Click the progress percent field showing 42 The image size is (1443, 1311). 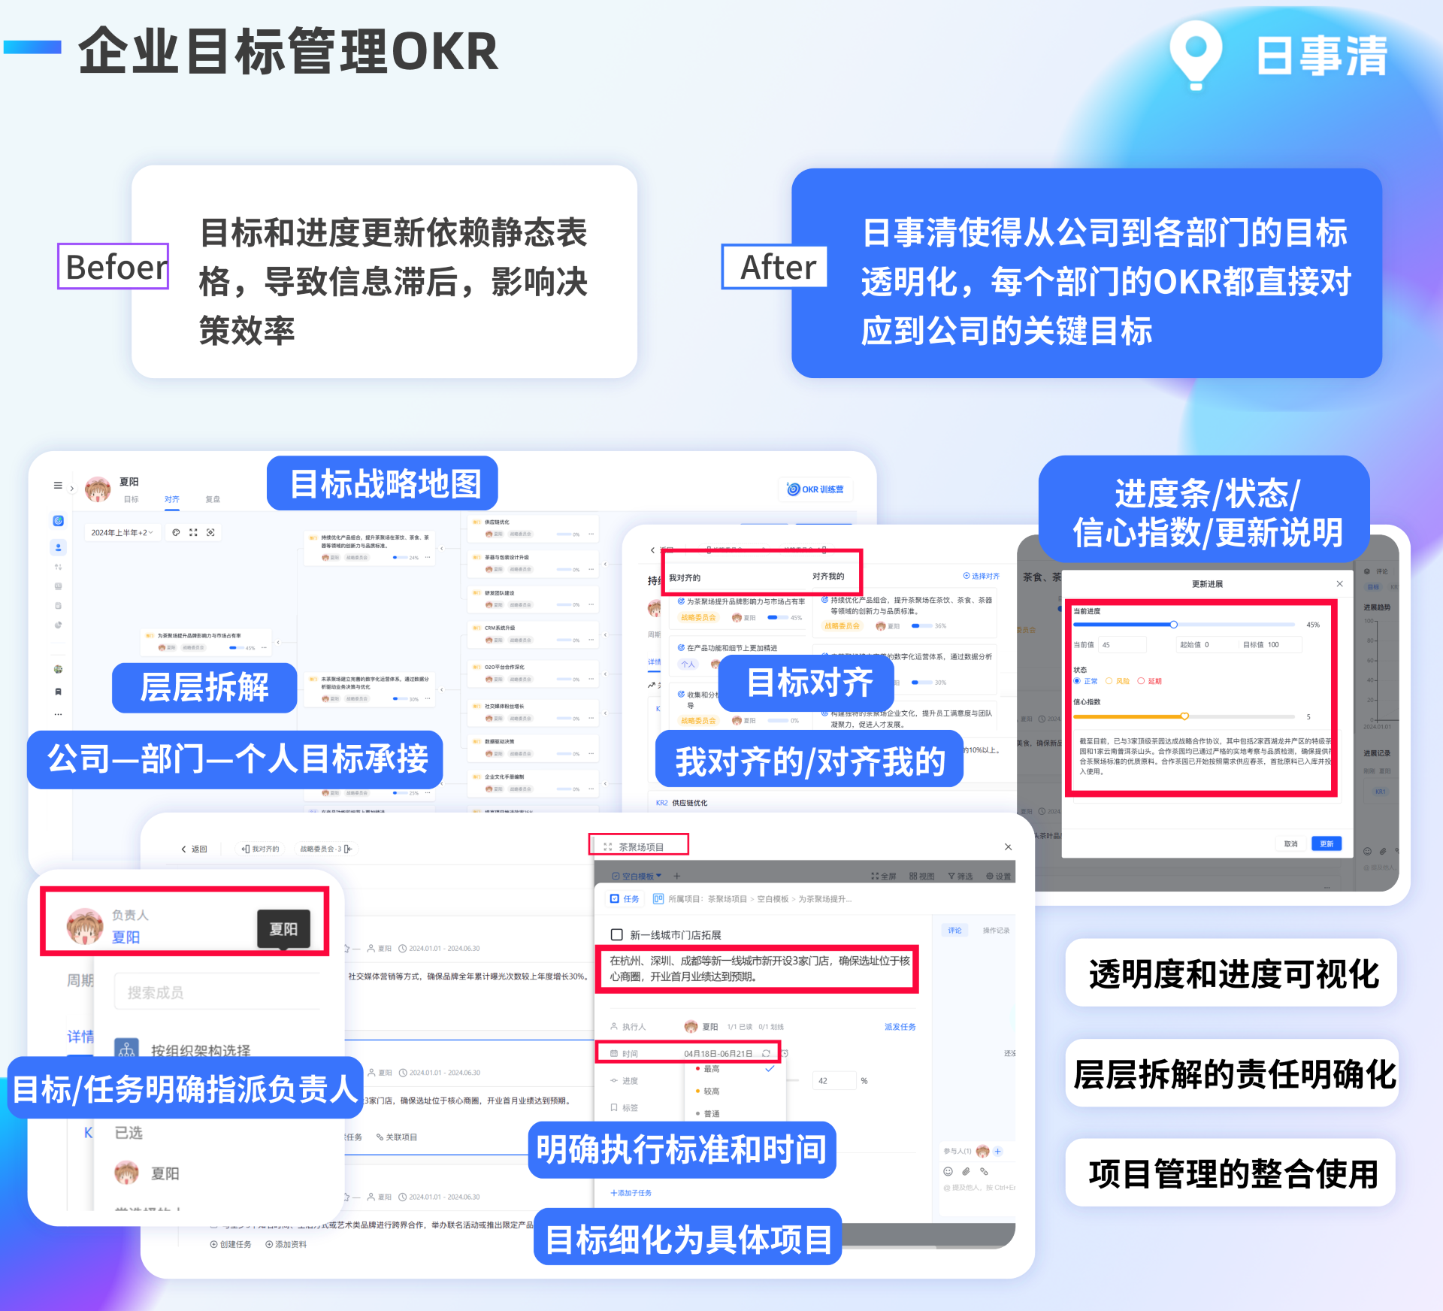click(834, 1081)
